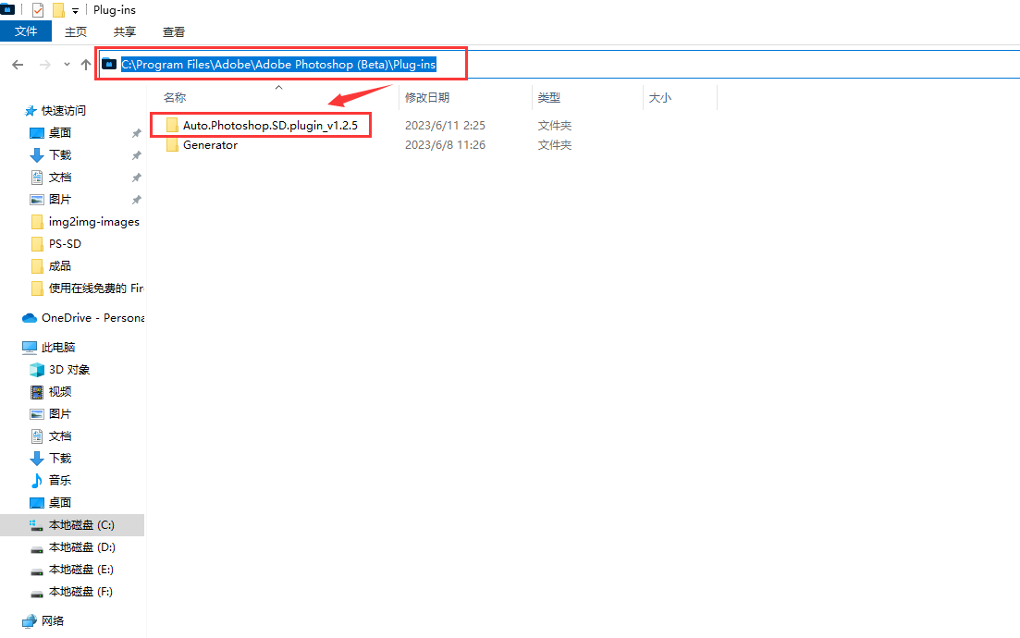Select 本地磁盘 (D:) drive
The height and width of the screenshot is (638, 1020).
point(81,546)
